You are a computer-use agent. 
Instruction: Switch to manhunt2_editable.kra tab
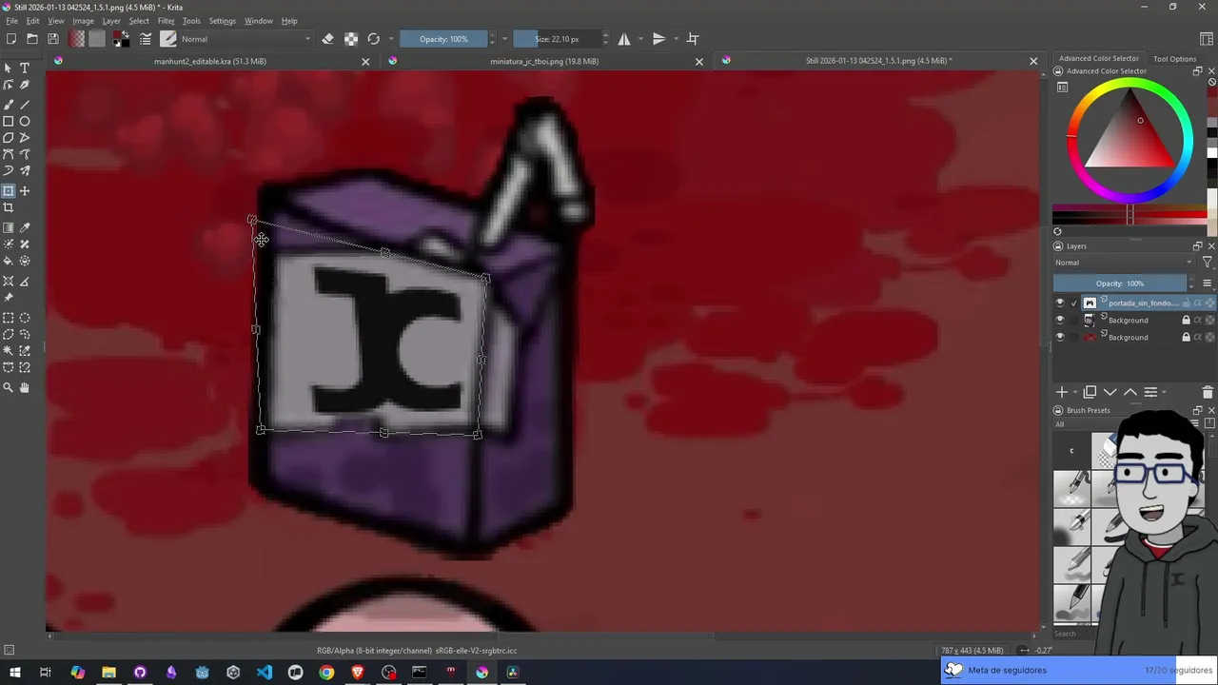pos(210,61)
